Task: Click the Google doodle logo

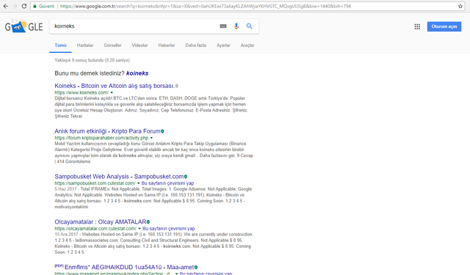Action: (23, 26)
